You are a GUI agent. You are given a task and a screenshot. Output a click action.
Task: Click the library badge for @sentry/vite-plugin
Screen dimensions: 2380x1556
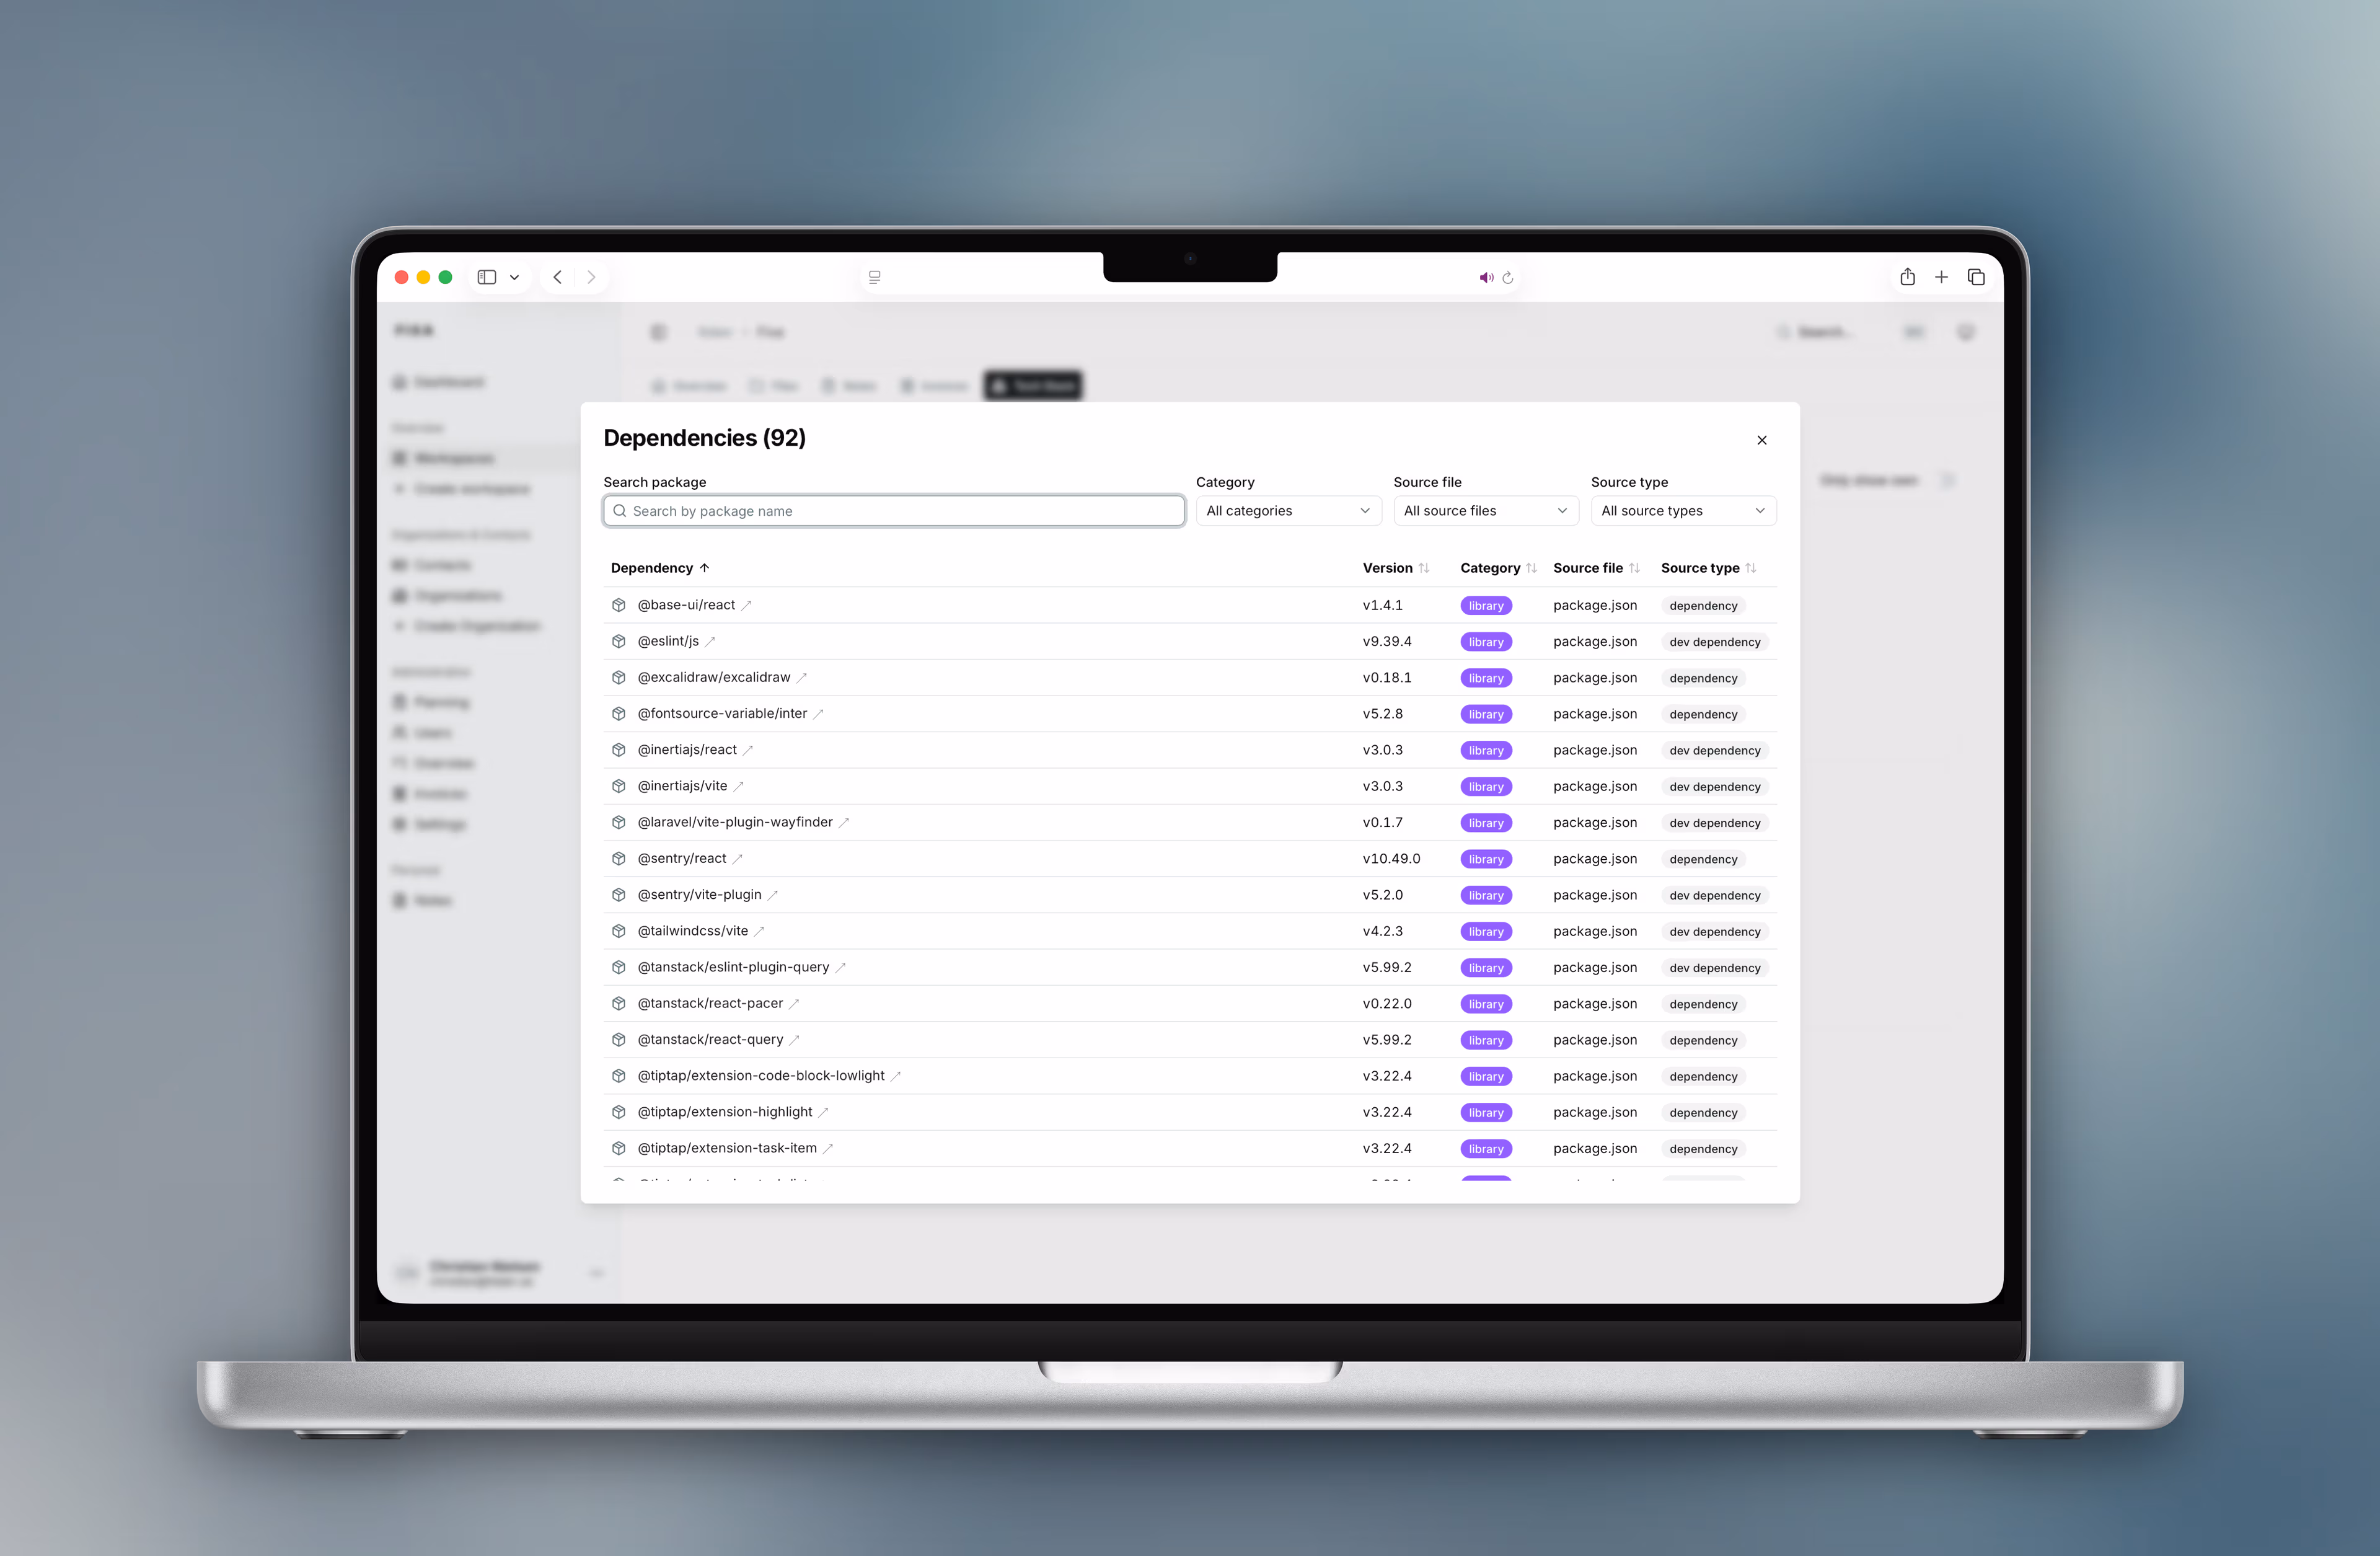1486,895
